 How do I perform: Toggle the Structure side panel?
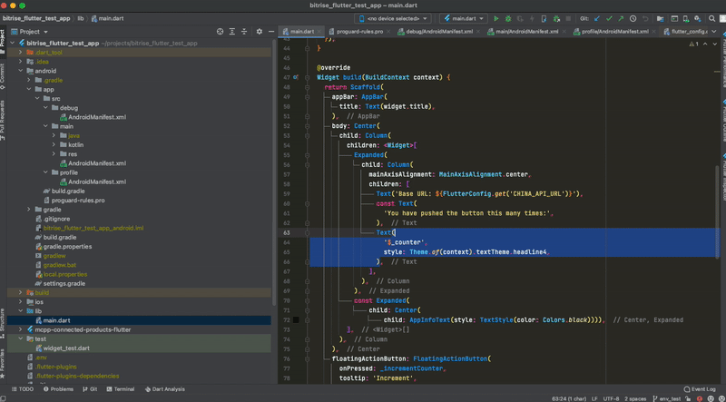click(x=3, y=326)
